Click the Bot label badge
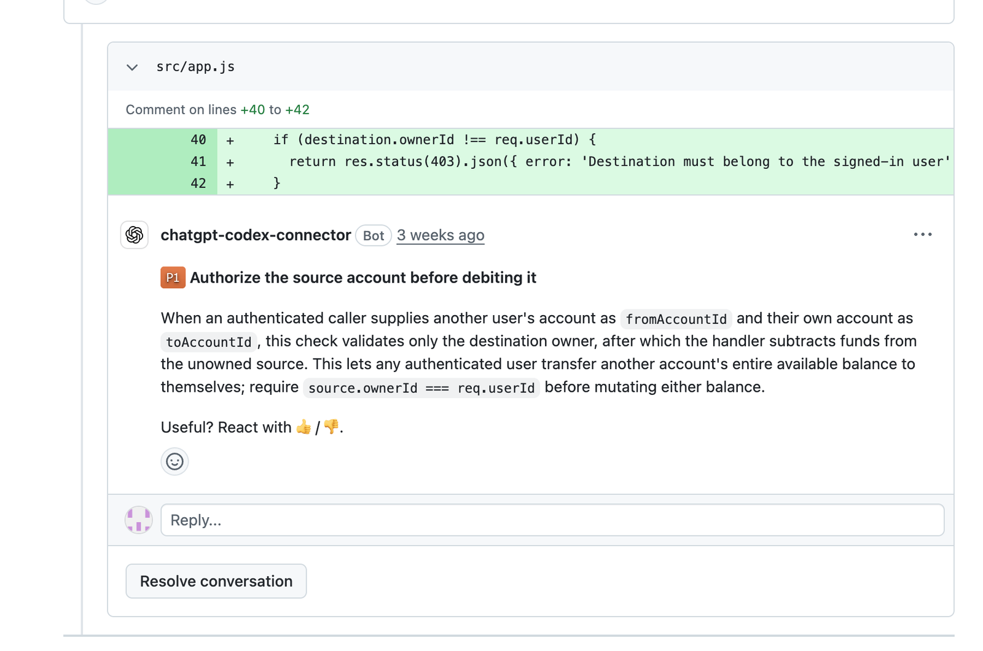The image size is (983, 651). pyautogui.click(x=374, y=236)
